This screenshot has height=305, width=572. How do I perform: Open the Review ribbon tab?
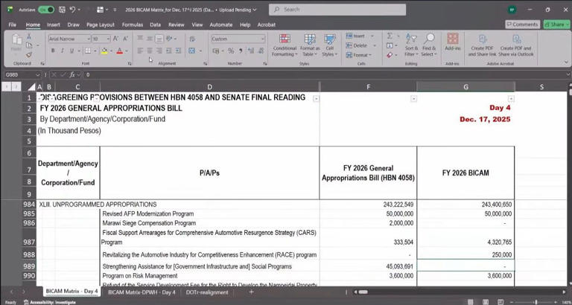point(177,25)
